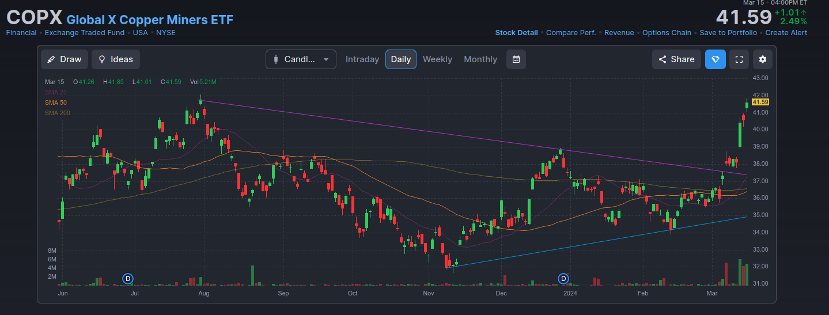Open the Options Chain link
This screenshot has height=315, width=829.
[667, 33]
